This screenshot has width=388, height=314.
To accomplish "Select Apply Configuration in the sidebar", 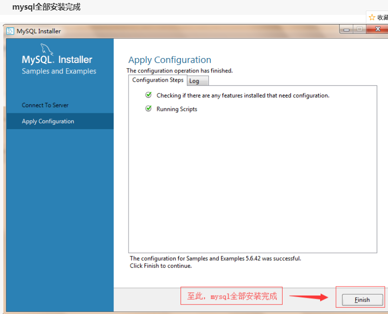I will 60,121.
